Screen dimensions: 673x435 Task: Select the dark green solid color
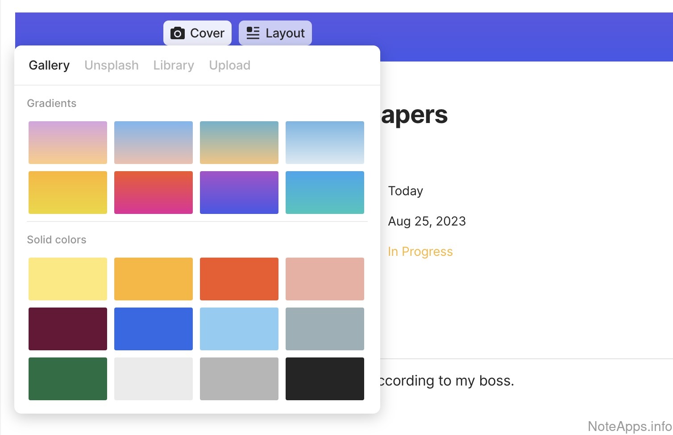point(68,379)
